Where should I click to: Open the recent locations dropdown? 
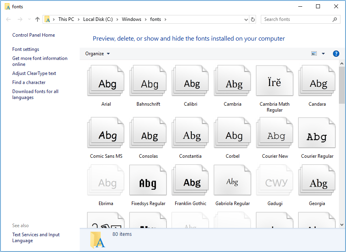point(29,19)
